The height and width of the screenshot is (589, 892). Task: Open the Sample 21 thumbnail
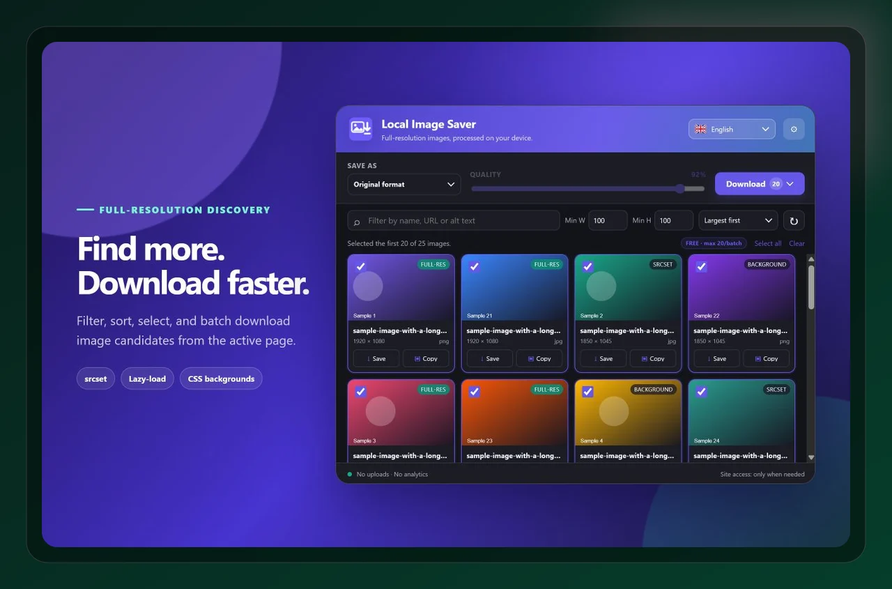pyautogui.click(x=514, y=287)
